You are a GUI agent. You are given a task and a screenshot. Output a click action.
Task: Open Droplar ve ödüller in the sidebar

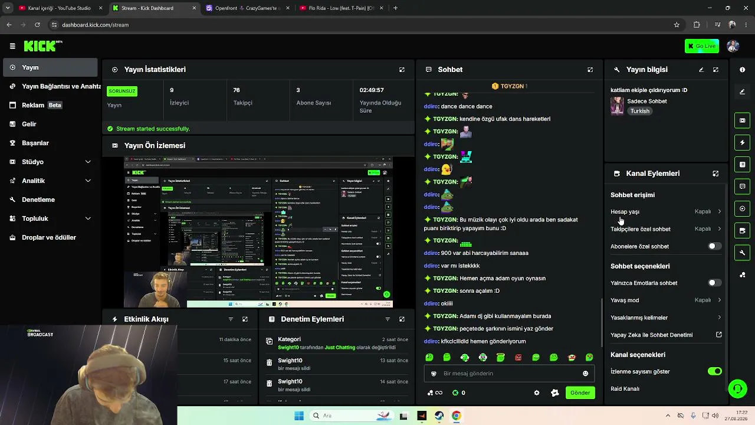pyautogui.click(x=50, y=237)
